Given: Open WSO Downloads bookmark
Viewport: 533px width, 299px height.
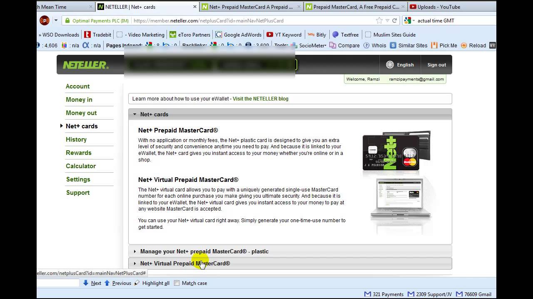Looking at the screenshot, I should click(59, 34).
